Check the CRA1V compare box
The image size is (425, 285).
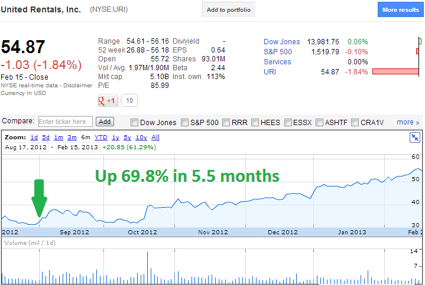pyautogui.click(x=355, y=123)
